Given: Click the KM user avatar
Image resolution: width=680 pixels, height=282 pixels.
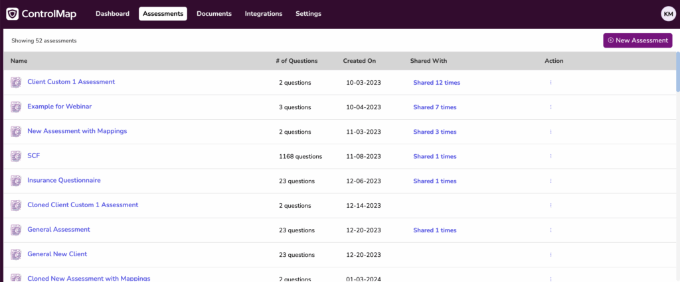Looking at the screenshot, I should click(668, 14).
